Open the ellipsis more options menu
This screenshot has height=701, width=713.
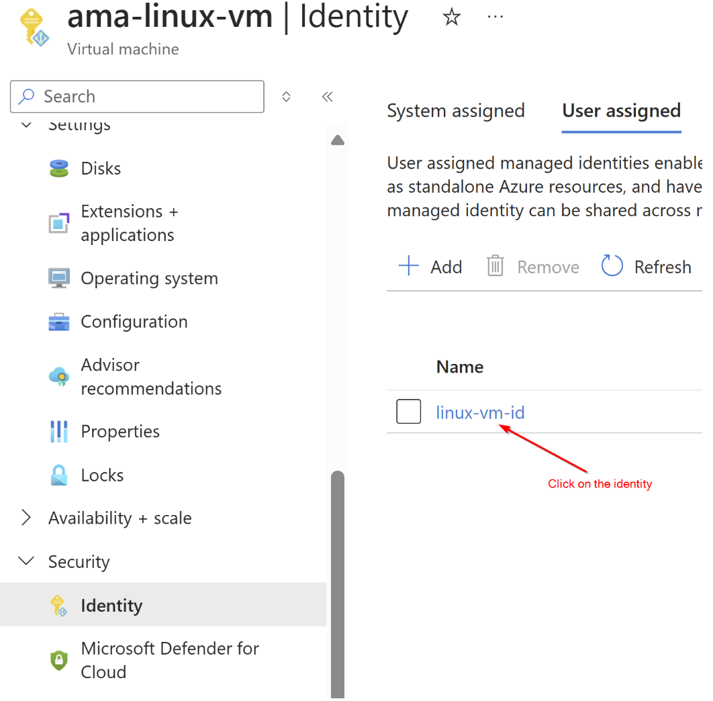[495, 17]
